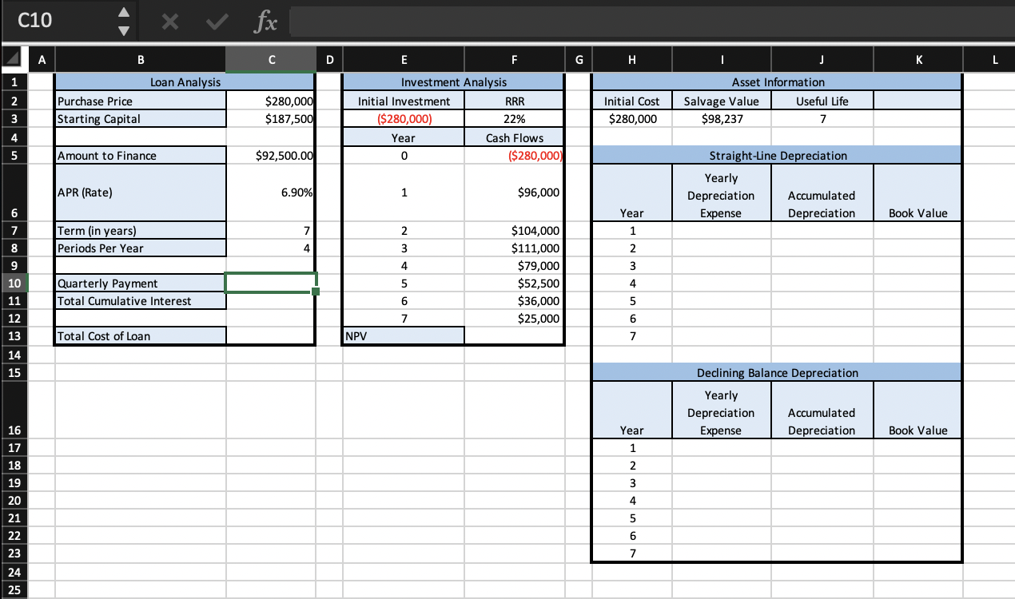Select column header C
This screenshot has height=599, width=1015.
[271, 59]
